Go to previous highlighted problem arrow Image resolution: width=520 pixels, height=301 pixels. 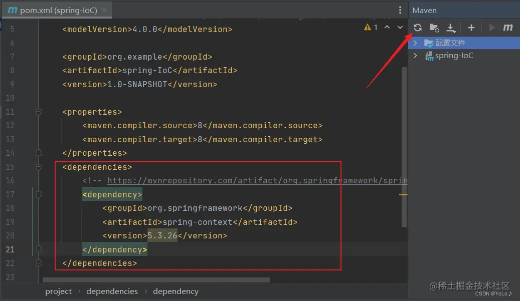[x=387, y=27]
